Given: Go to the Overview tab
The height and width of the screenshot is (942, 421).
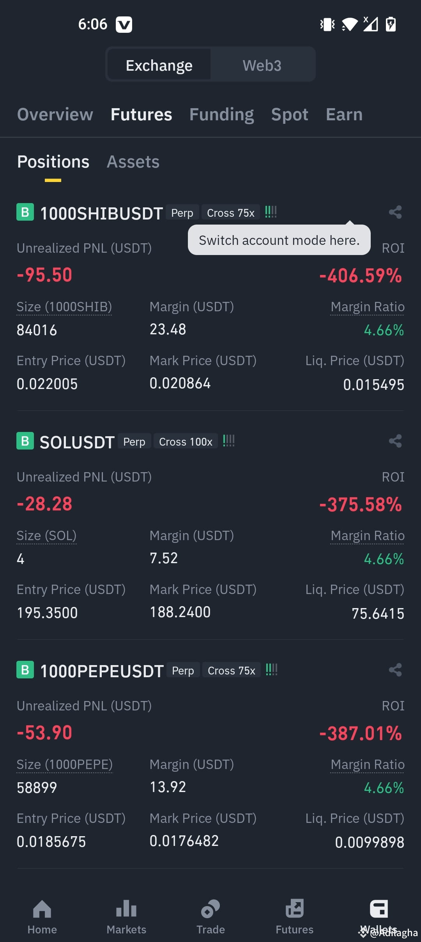Looking at the screenshot, I should pos(55,114).
